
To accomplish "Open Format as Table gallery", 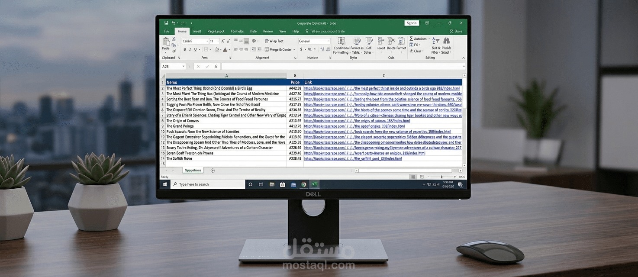I will pyautogui.click(x=357, y=45).
